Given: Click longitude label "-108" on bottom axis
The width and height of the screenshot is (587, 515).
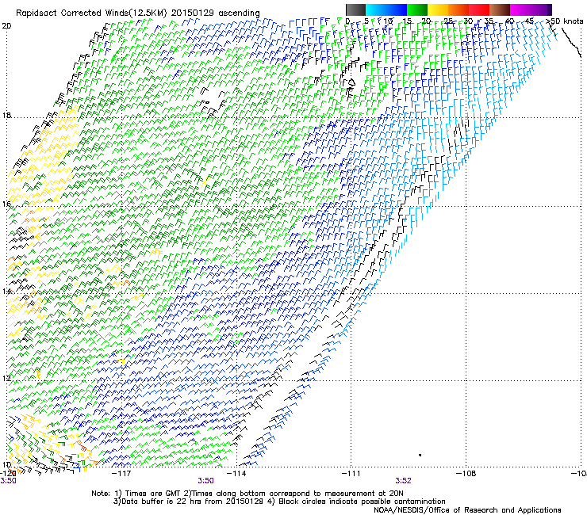Looking at the screenshot, I should click(x=466, y=474).
